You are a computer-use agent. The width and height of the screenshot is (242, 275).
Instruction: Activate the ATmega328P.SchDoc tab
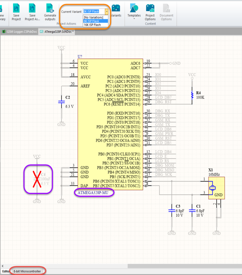coord(58,32)
